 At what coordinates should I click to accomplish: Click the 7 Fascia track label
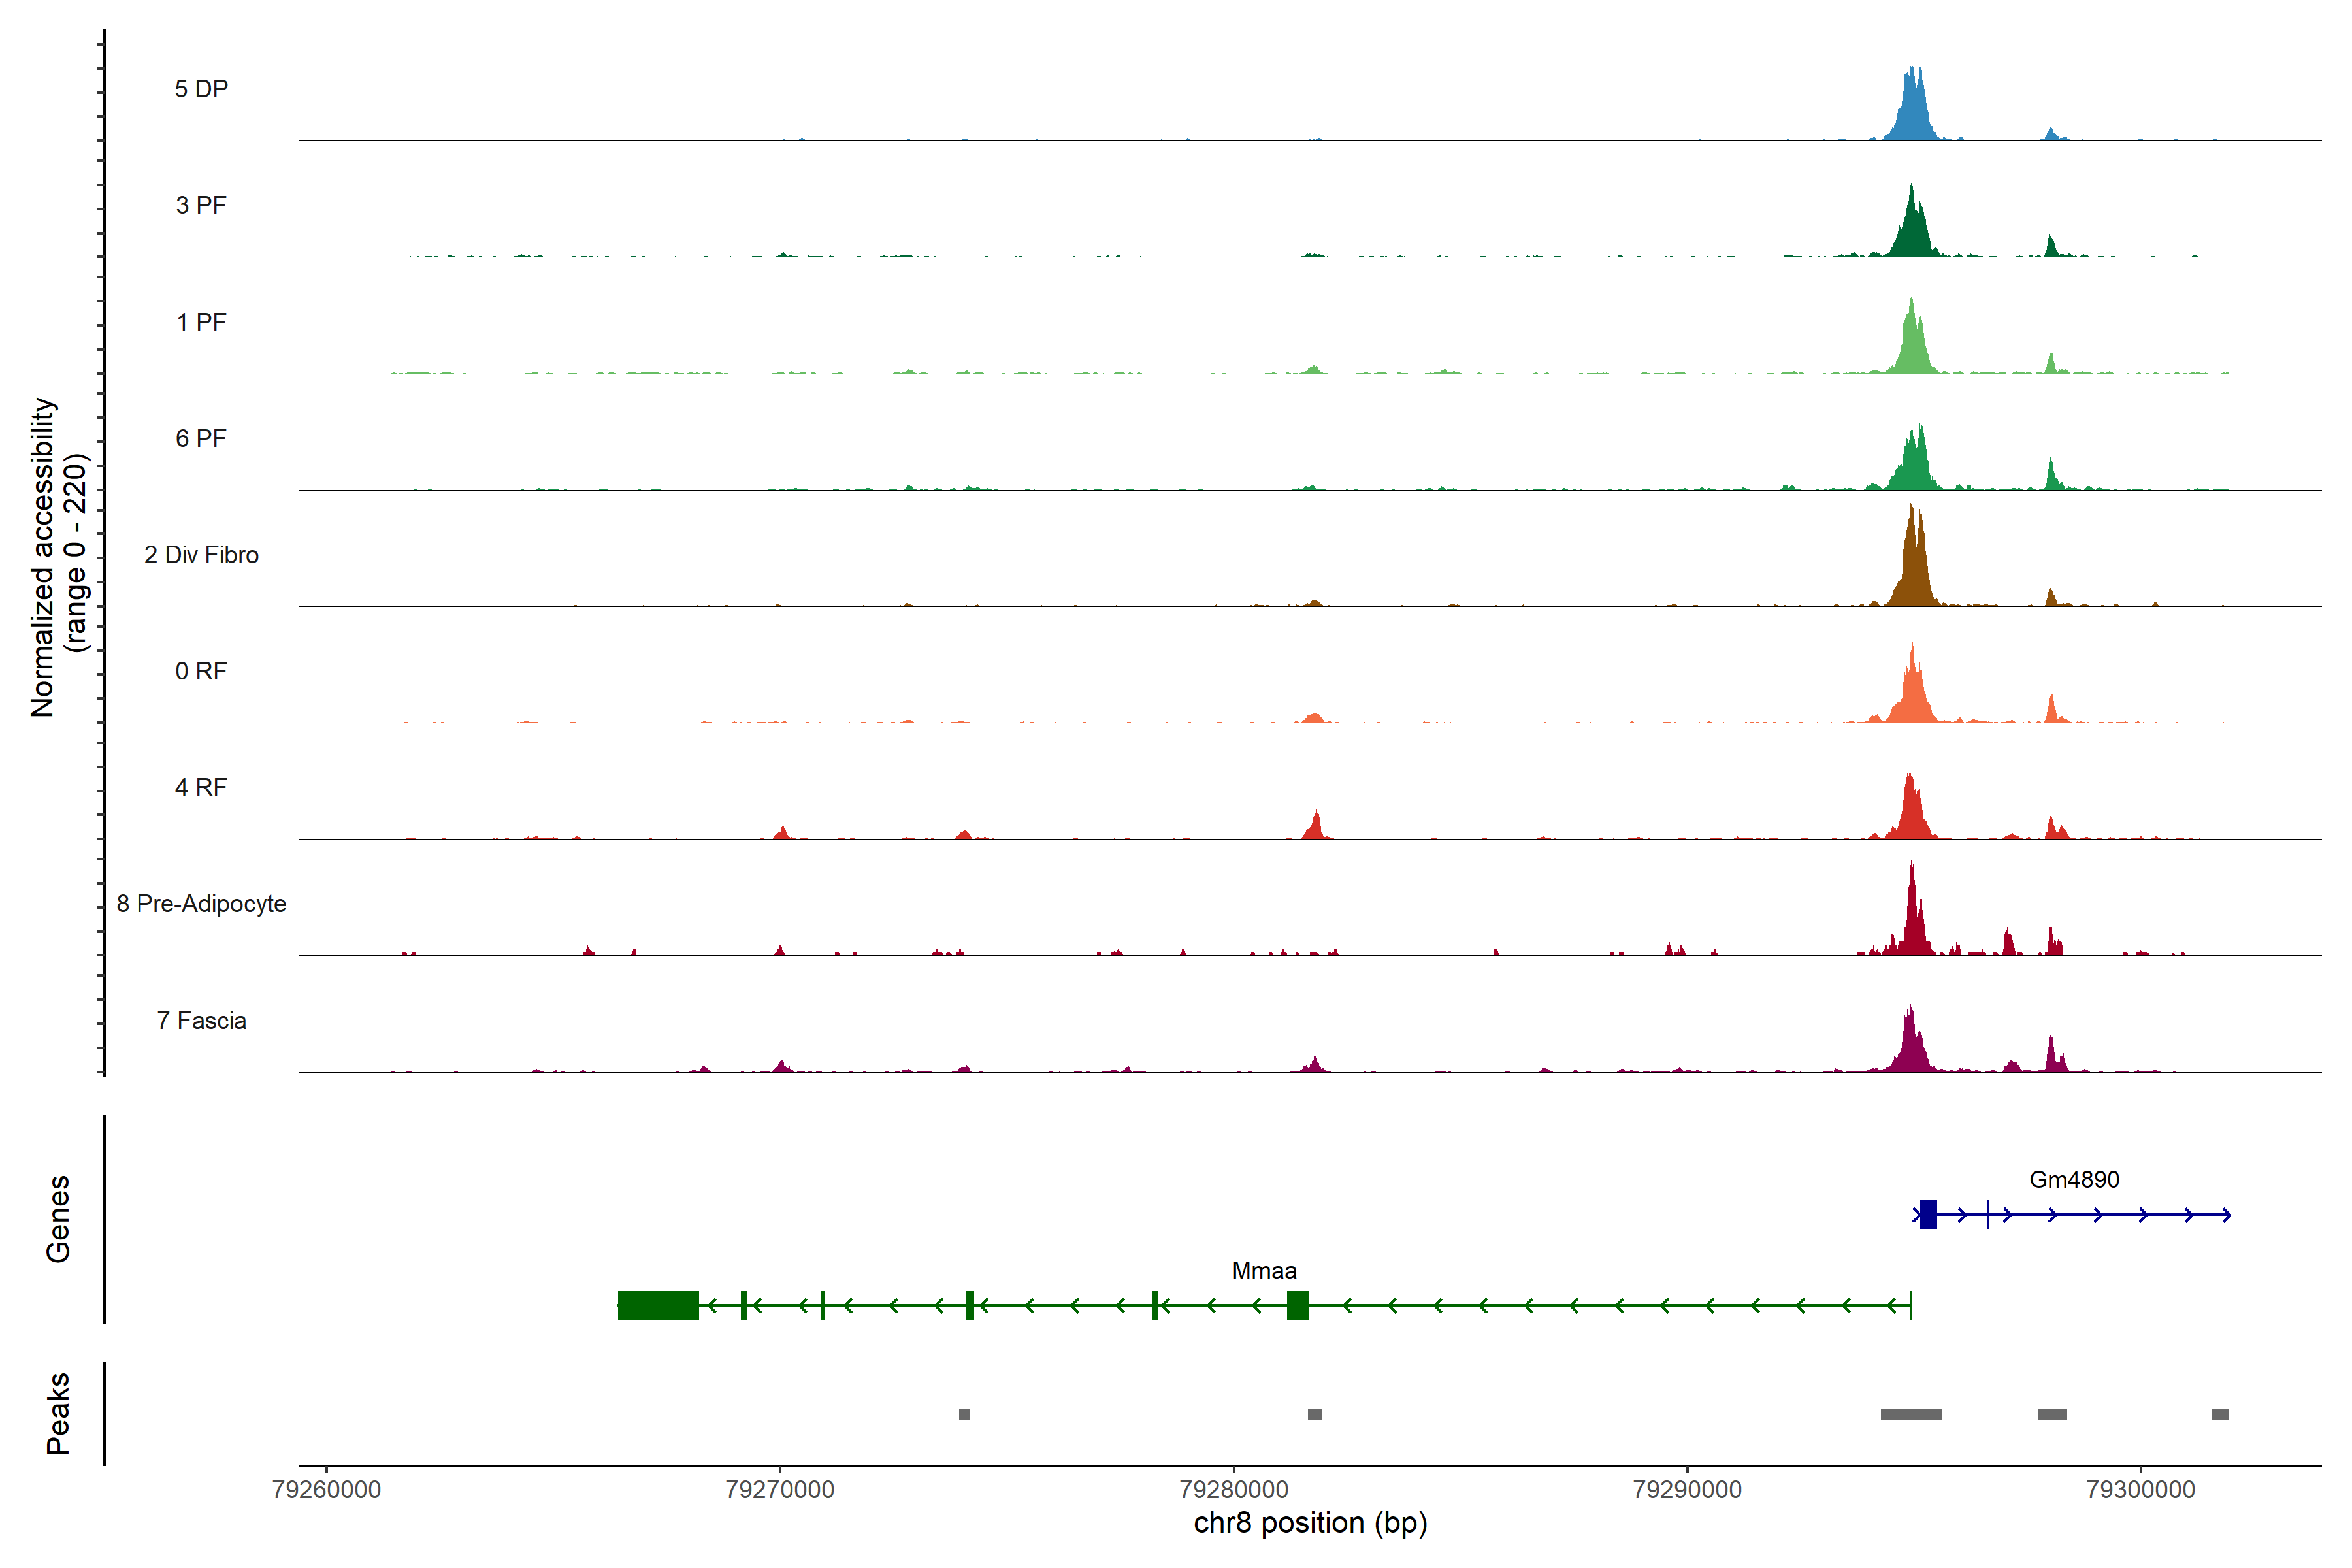(x=201, y=1021)
